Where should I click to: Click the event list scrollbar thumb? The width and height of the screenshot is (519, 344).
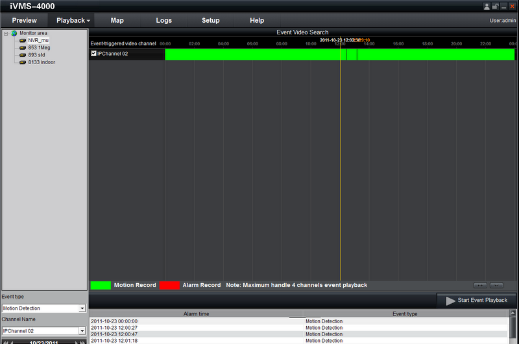[513, 329]
